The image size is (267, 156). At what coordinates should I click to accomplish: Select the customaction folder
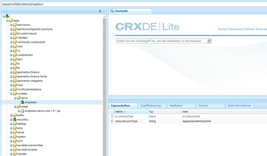[x=25, y=55]
